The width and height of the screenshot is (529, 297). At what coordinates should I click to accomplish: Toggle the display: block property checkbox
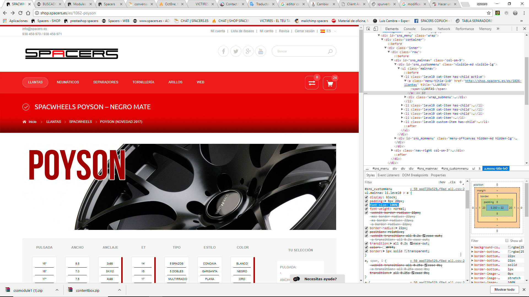pyautogui.click(x=366, y=197)
